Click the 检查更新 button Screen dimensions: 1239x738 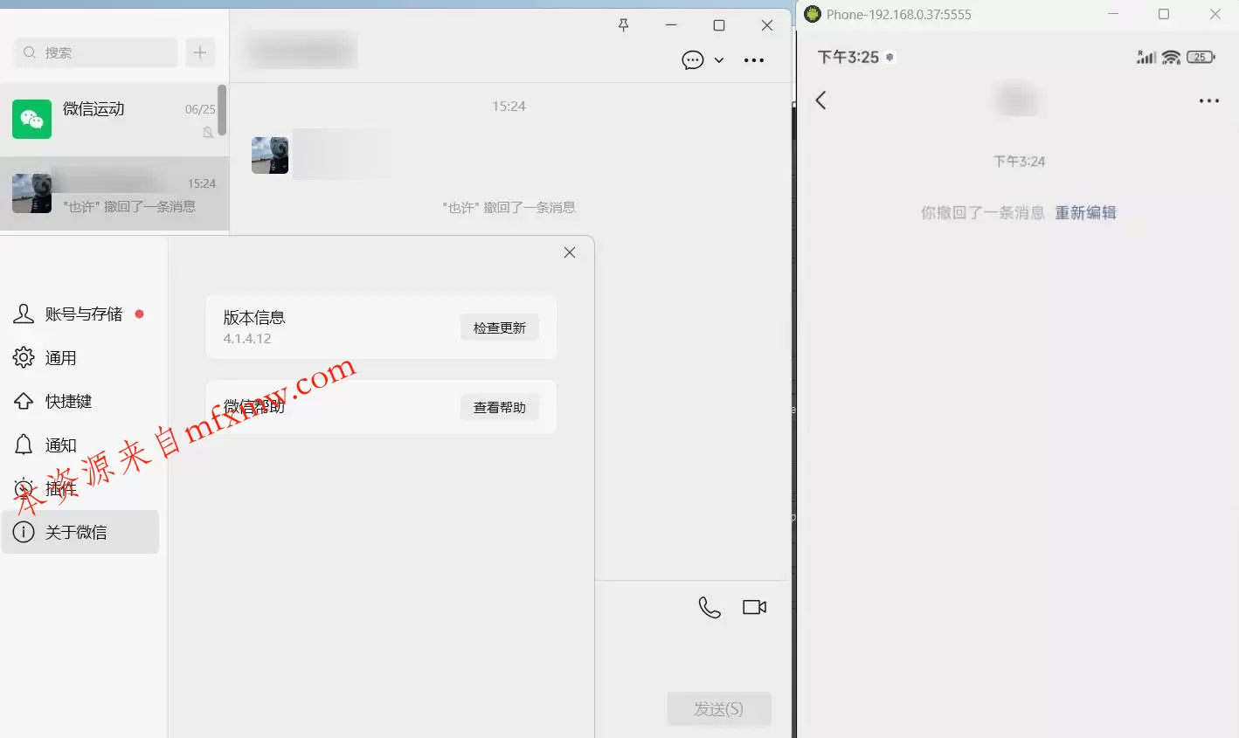click(500, 328)
